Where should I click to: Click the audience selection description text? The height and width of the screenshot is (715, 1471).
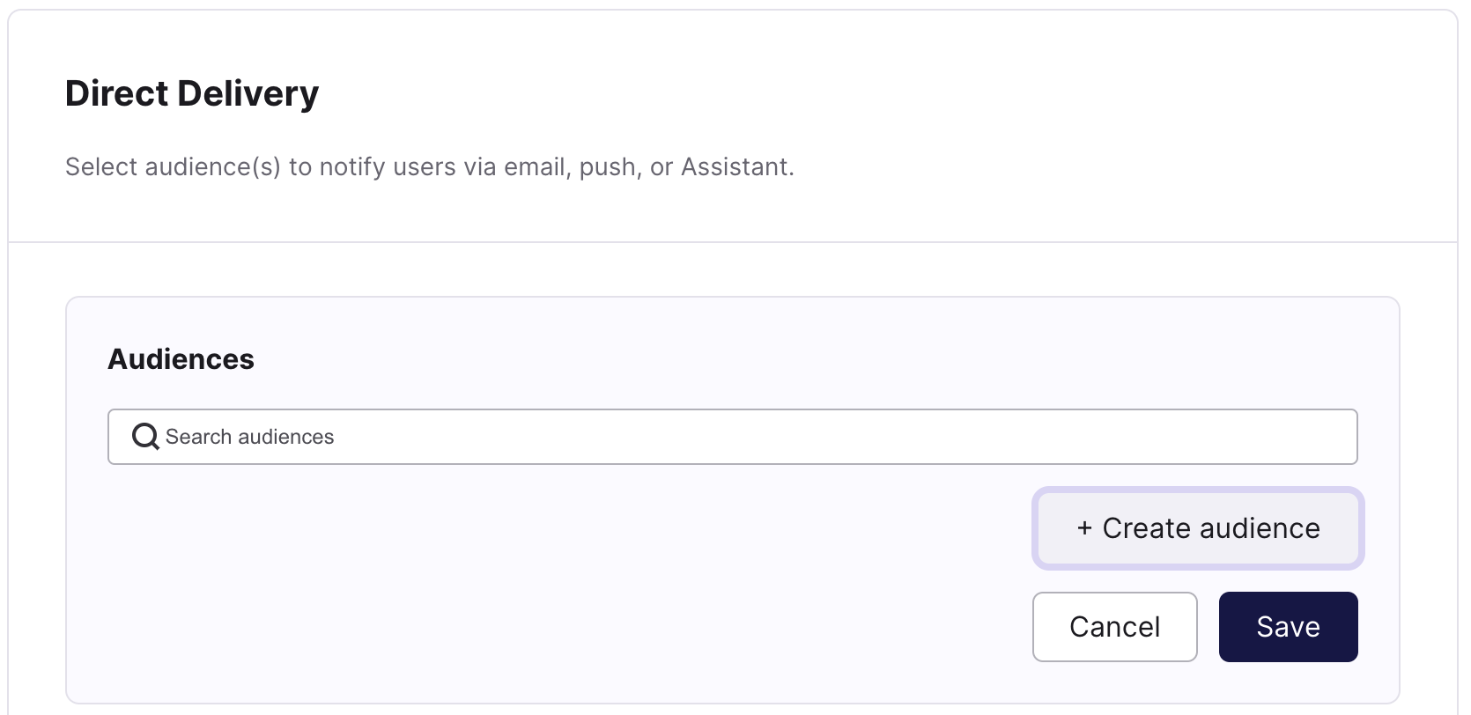coord(429,166)
